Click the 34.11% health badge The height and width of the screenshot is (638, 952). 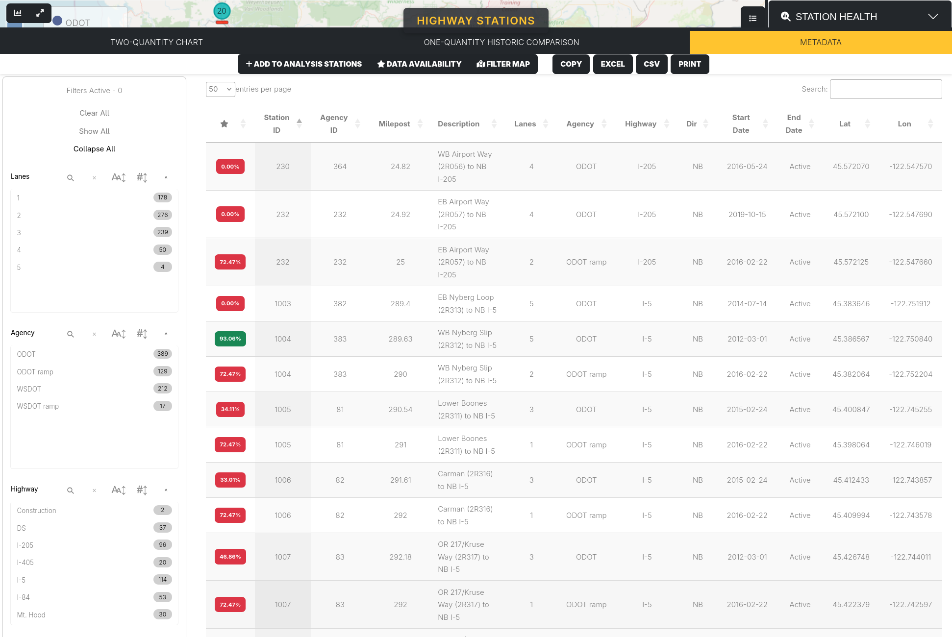click(x=230, y=410)
